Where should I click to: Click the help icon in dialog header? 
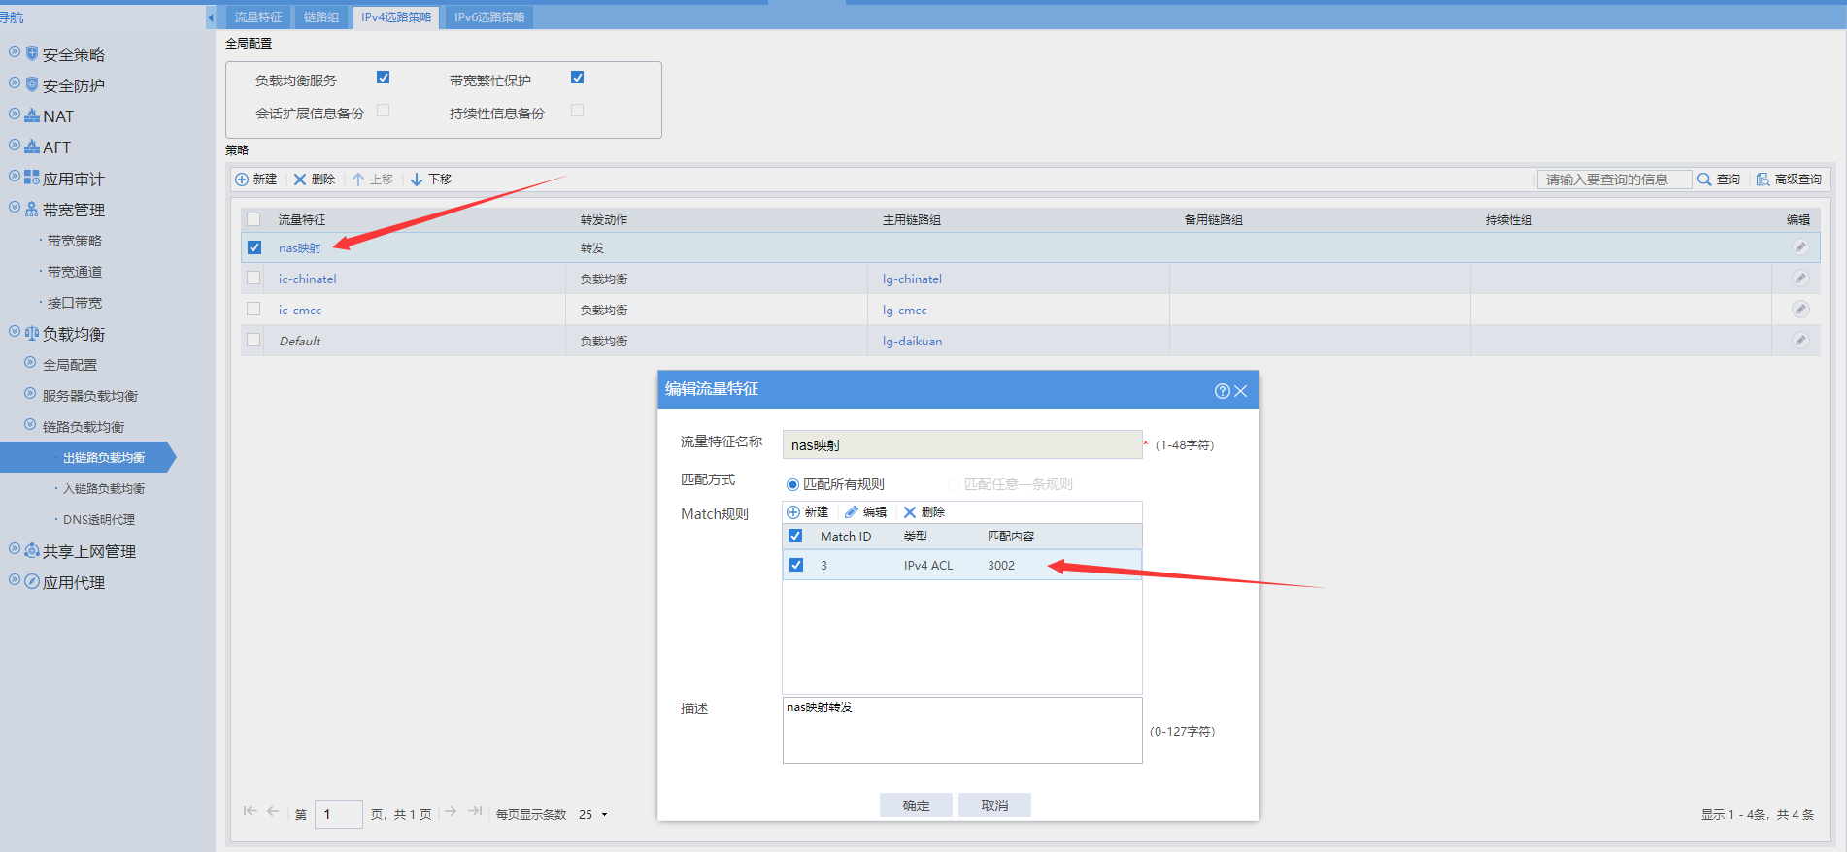(1222, 391)
